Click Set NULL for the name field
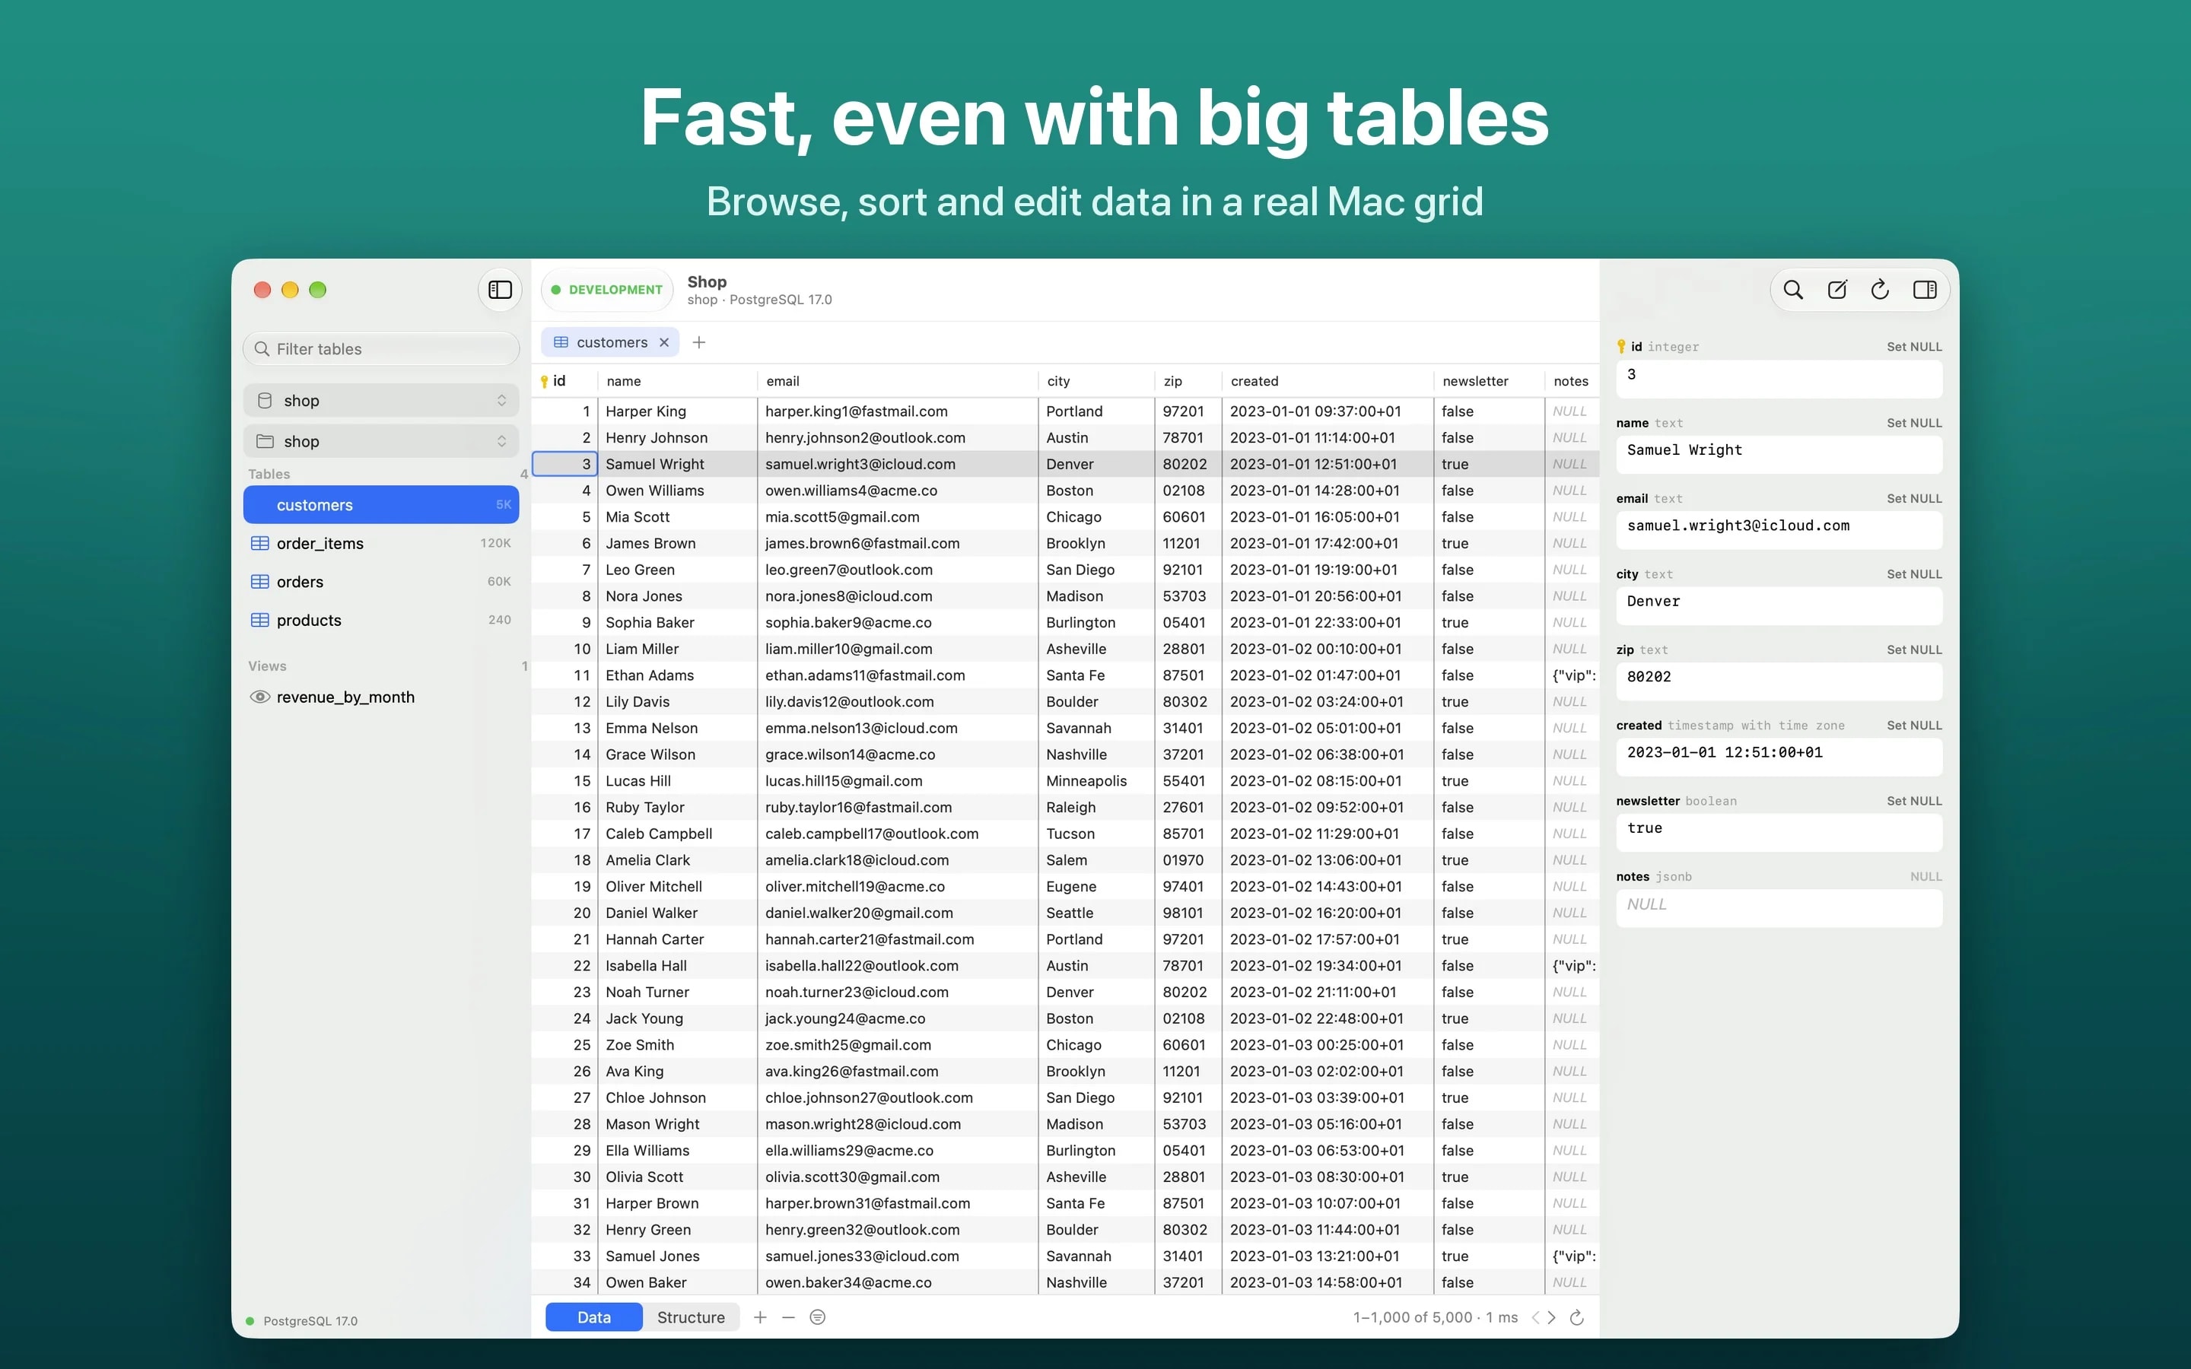The width and height of the screenshot is (2191, 1369). 1914,423
